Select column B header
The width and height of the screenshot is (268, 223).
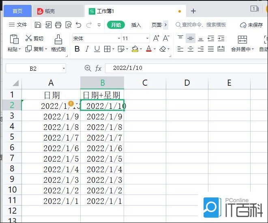point(102,83)
